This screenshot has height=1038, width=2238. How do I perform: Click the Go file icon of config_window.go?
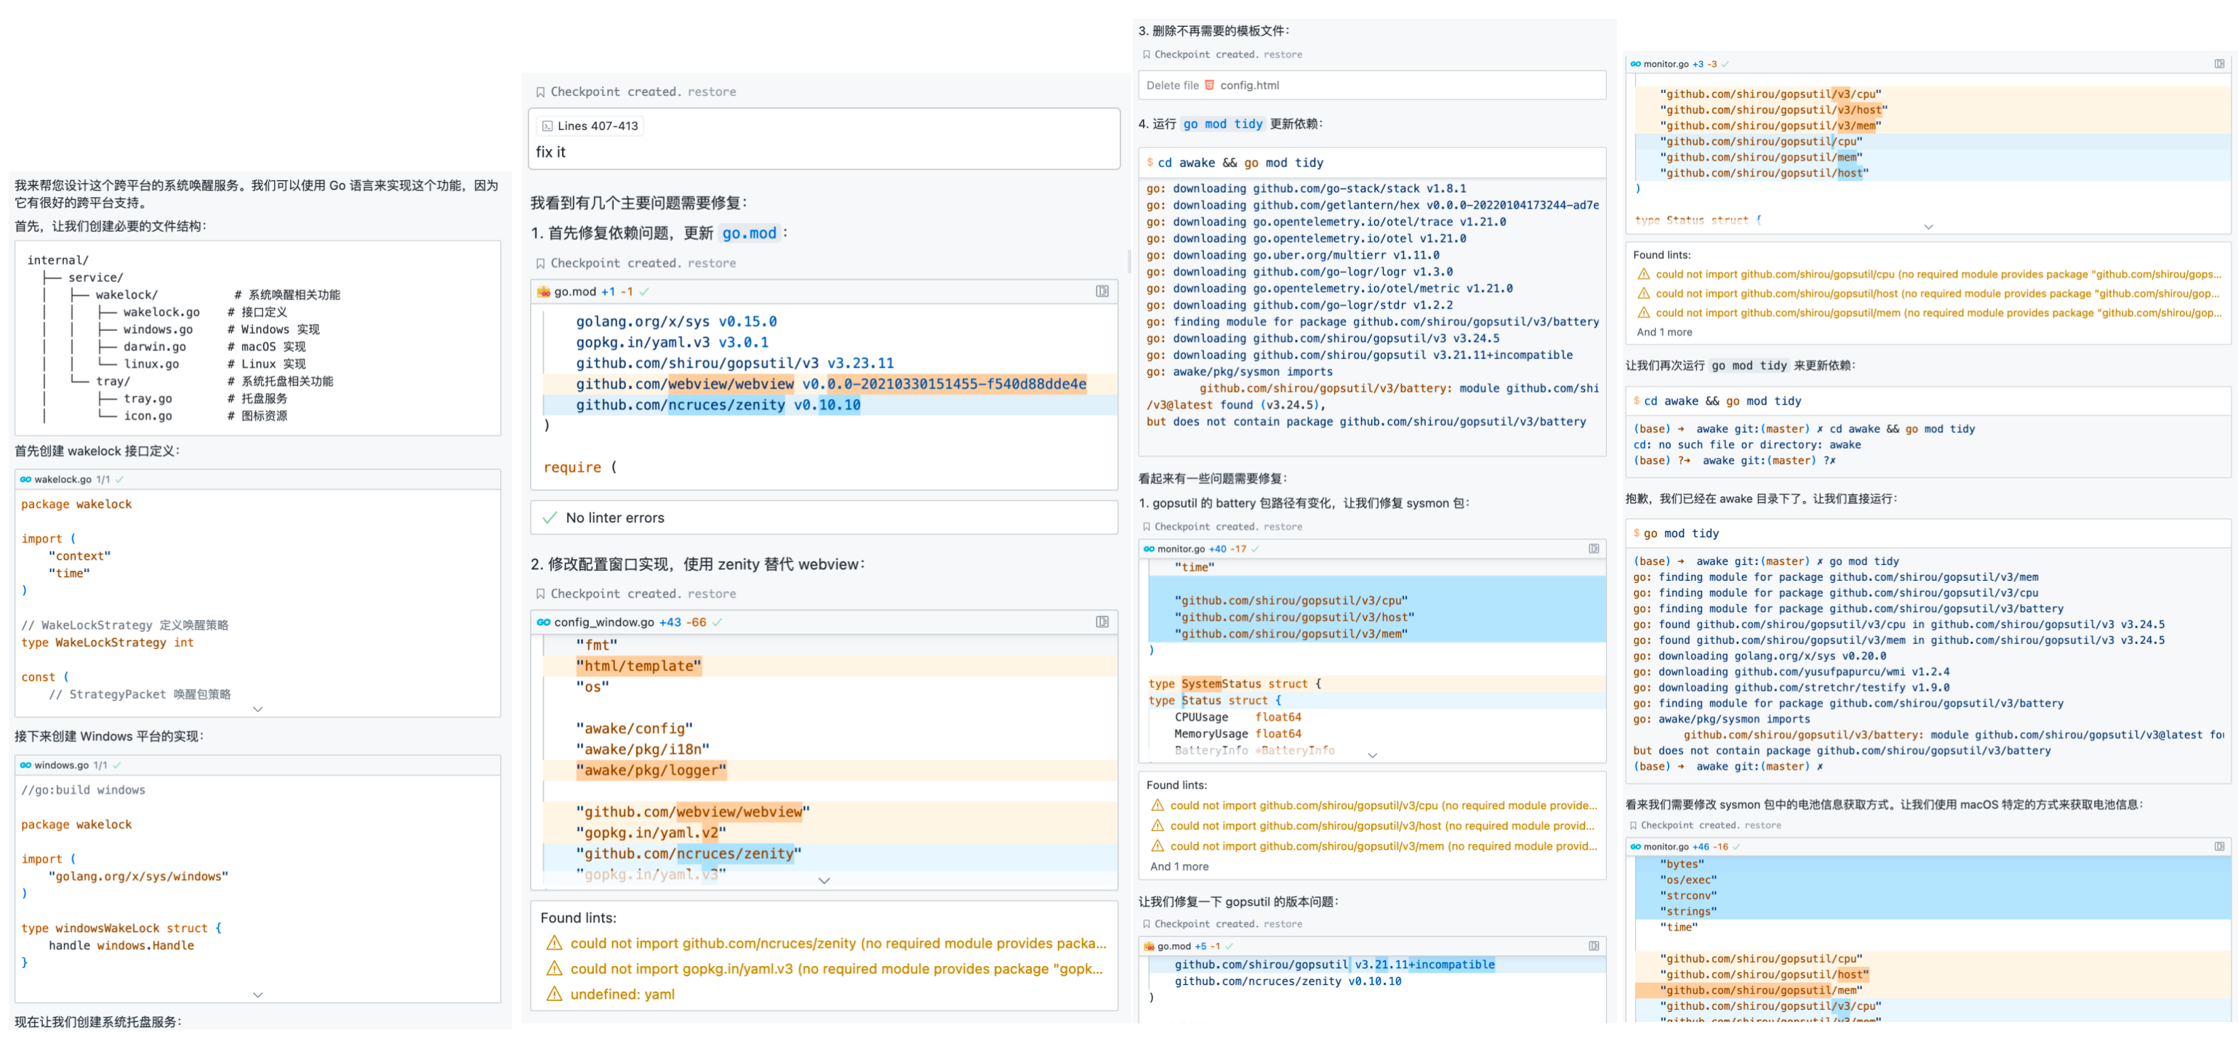(544, 622)
